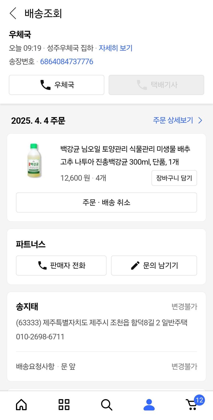The height and width of the screenshot is (420, 213).
Task: Tap the pencil icon in 문의 남기기
Action: click(135, 266)
